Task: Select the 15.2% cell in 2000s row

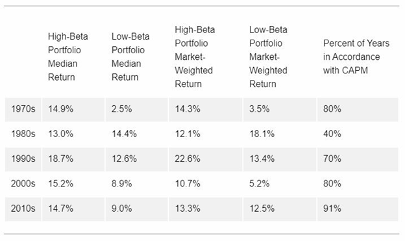Action: [x=61, y=184]
